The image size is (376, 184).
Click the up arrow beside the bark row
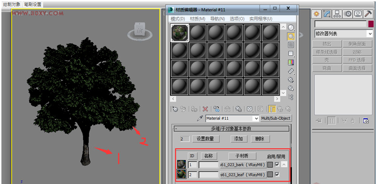(284, 164)
